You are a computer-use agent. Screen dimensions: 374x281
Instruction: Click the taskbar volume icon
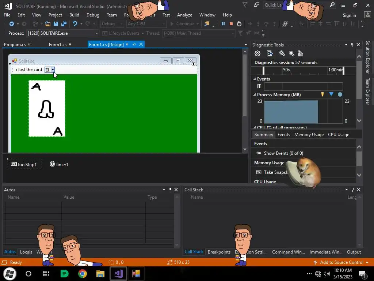point(327,274)
